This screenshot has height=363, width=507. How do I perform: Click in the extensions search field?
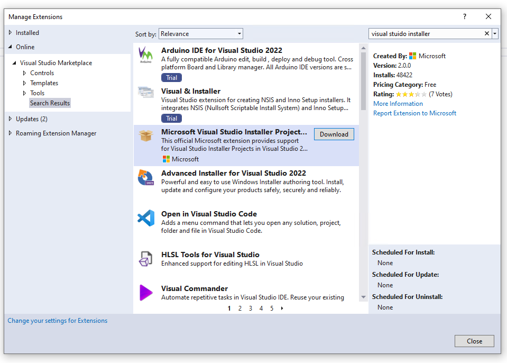point(426,34)
